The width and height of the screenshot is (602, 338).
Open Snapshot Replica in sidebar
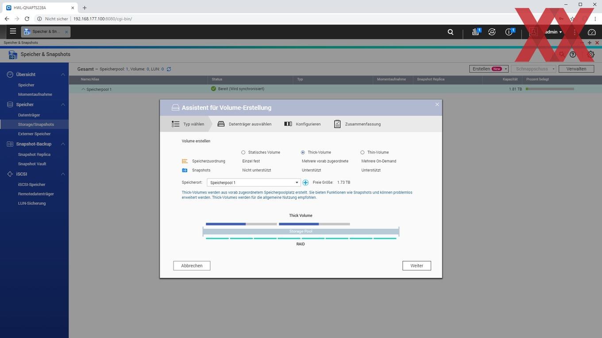pos(34,155)
